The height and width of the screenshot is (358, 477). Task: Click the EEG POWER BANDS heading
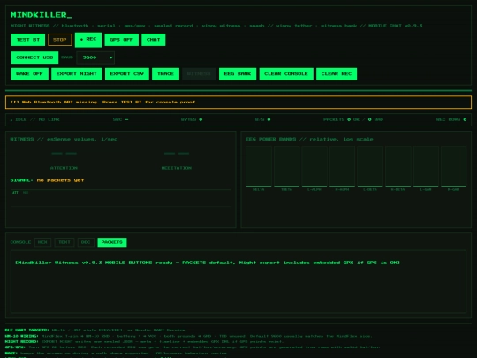pos(309,139)
